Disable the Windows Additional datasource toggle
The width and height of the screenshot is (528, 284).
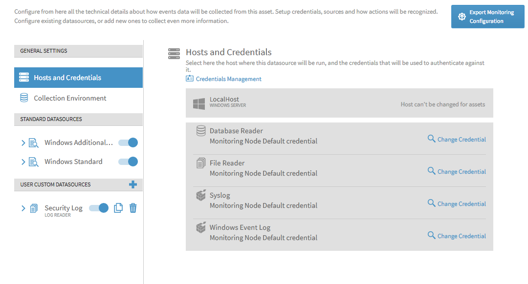pos(128,142)
